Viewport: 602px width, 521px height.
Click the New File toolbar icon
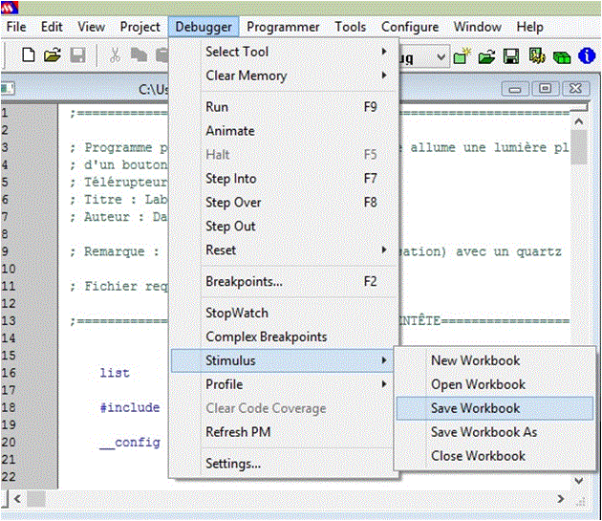pos(28,54)
